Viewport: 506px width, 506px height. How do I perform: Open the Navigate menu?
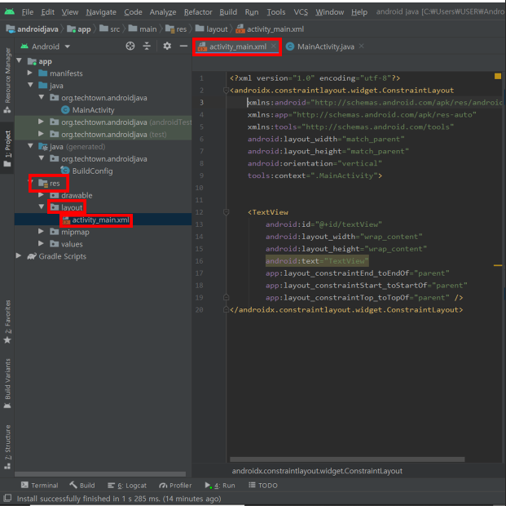coord(101,12)
